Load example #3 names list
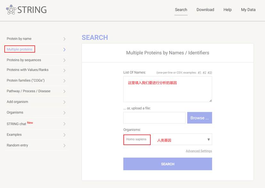 click(209, 72)
